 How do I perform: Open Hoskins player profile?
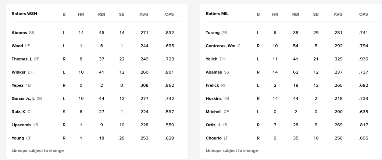[214, 98]
